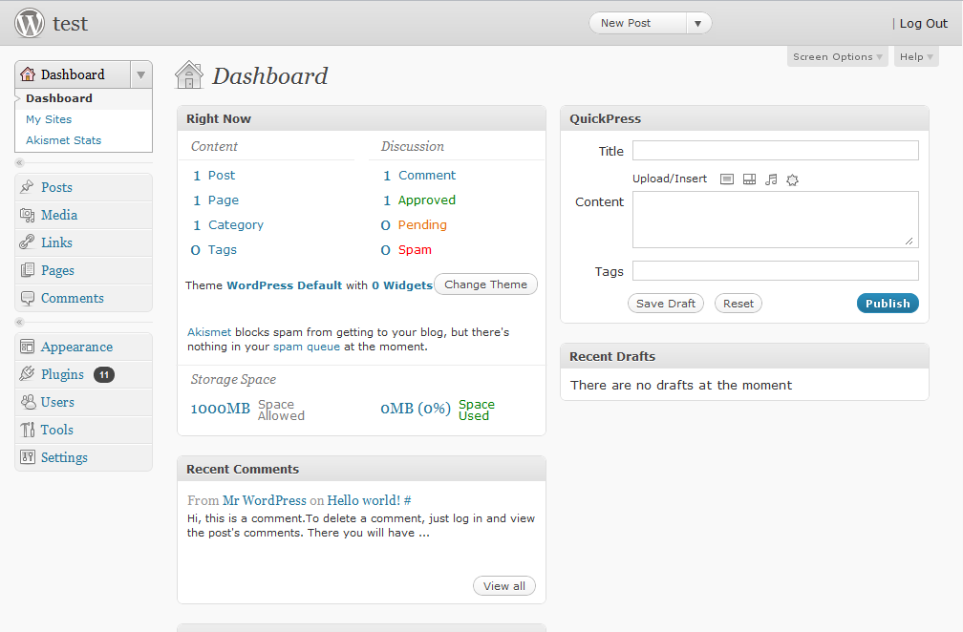Open the Dashboard submenu item
This screenshot has height=632, width=963.
[x=59, y=98]
